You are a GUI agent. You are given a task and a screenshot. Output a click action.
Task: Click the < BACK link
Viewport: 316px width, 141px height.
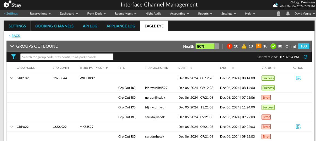(x=15, y=36)
